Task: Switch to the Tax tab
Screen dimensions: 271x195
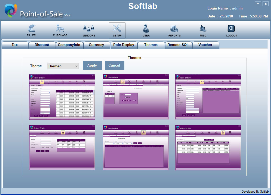Action: click(15, 45)
